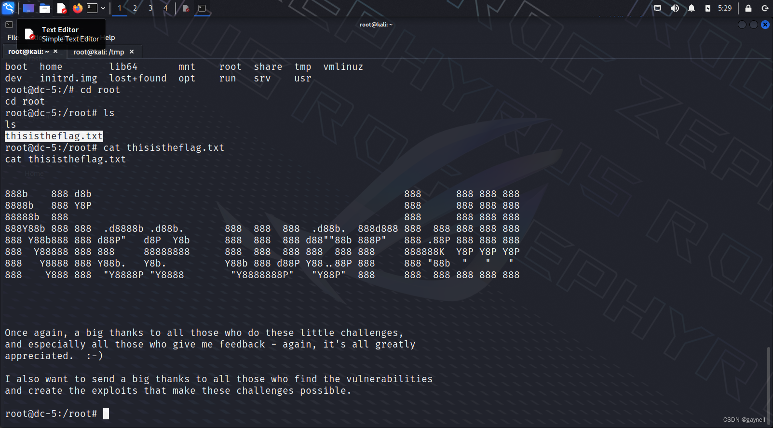Image resolution: width=773 pixels, height=428 pixels.
Task: Close the terminal window
Action: 765,25
